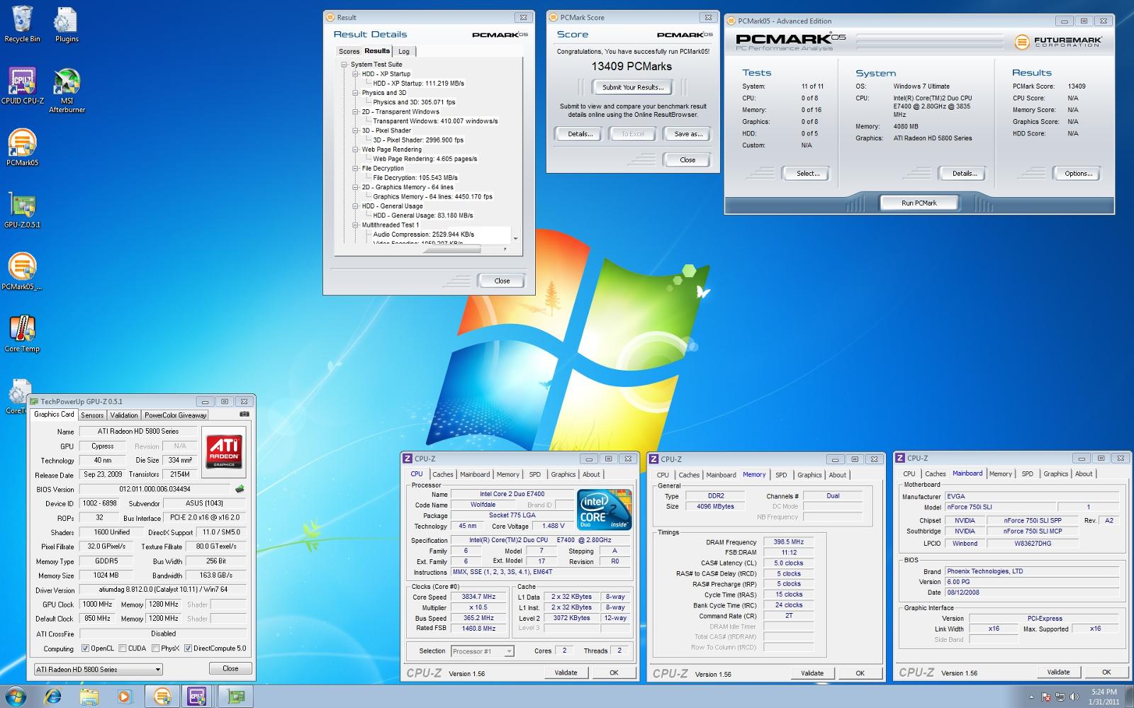1134x708 pixels.
Task: Show hidden system tray icons
Action: tap(1031, 697)
